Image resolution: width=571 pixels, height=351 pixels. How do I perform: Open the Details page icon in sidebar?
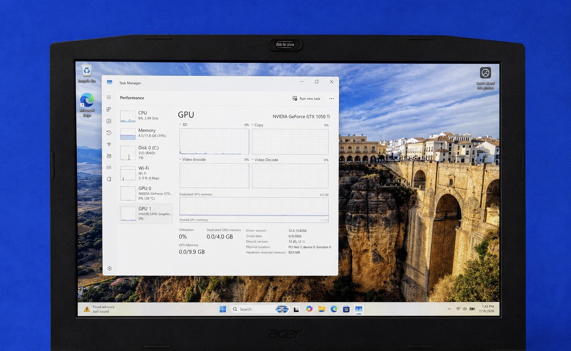[109, 168]
